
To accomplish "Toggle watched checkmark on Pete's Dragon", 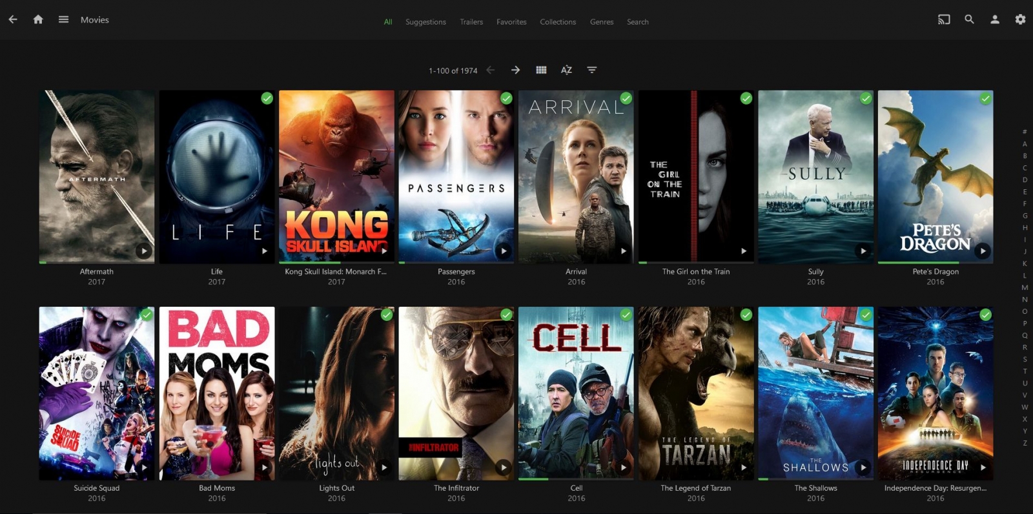I will click(x=985, y=98).
